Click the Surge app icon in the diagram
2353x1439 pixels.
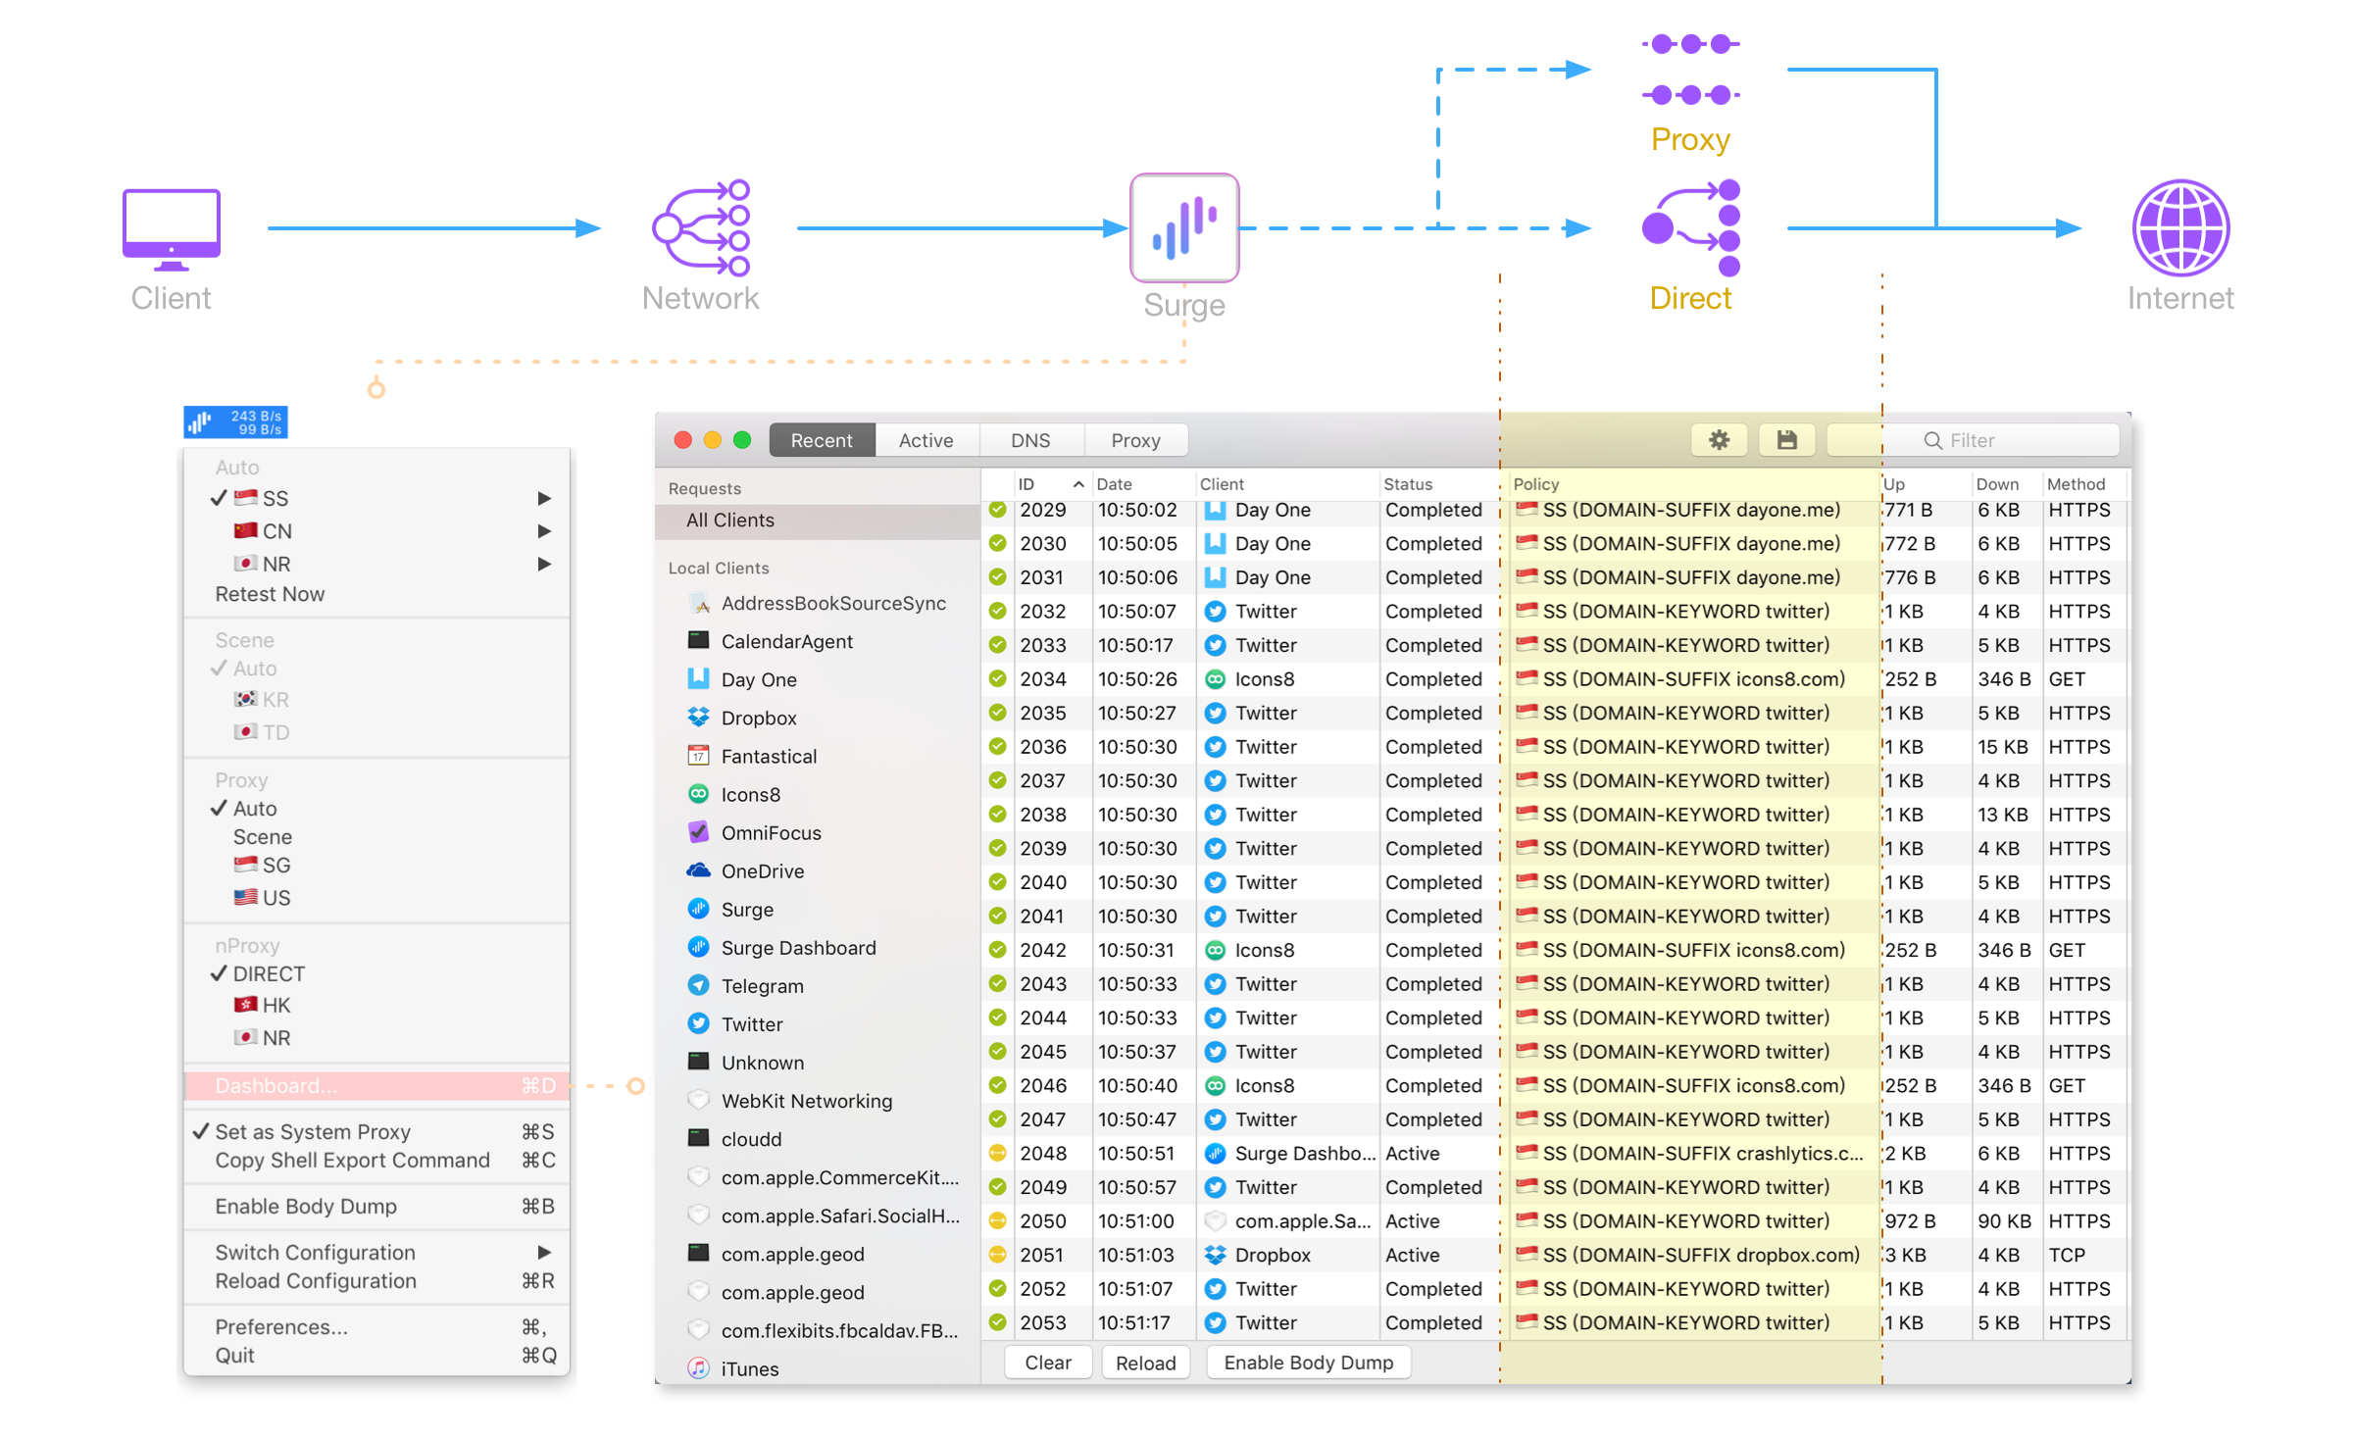tap(1184, 227)
